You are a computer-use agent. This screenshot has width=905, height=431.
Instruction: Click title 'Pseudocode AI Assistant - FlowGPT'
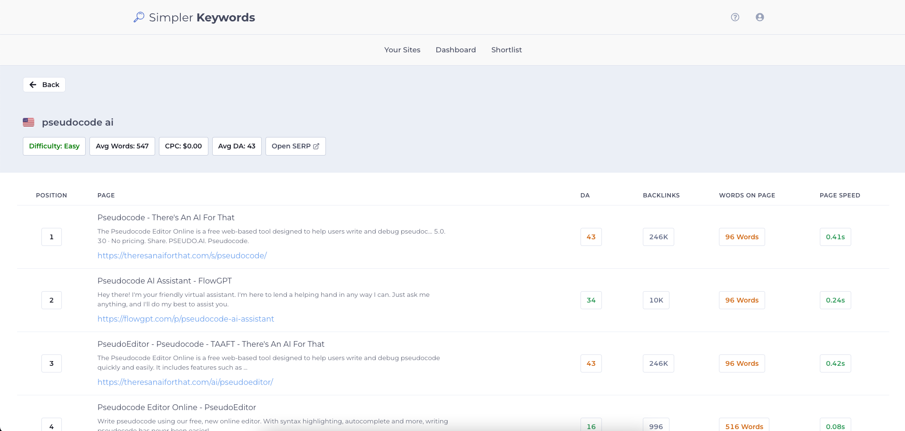(165, 281)
